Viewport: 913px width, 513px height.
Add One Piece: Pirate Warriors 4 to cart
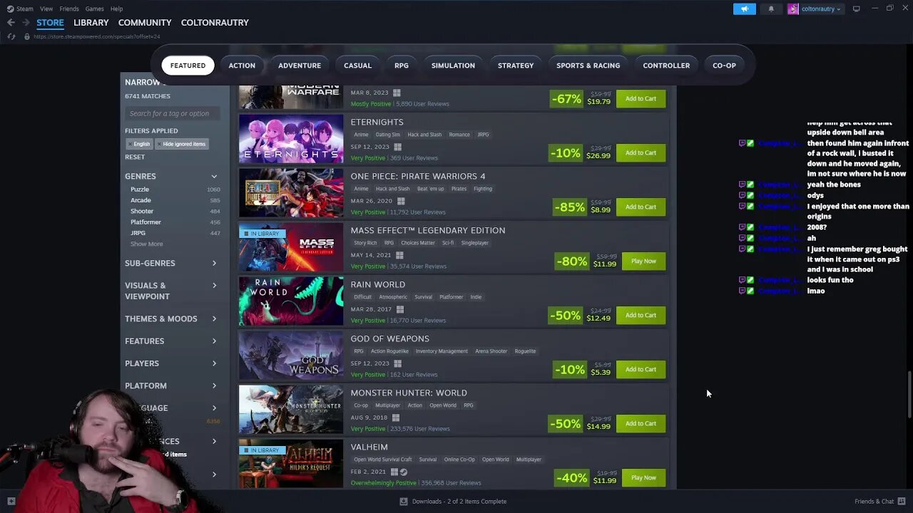(x=641, y=207)
